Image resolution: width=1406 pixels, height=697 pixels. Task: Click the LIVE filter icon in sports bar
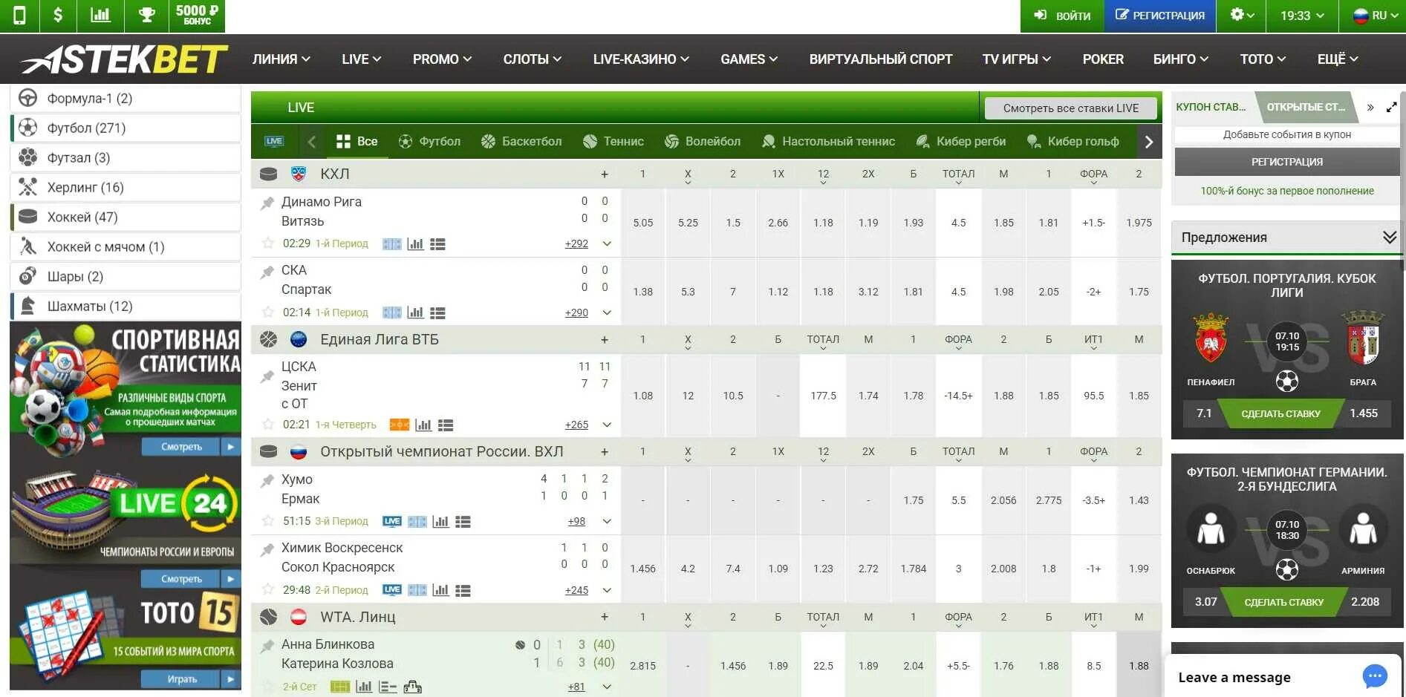click(x=274, y=141)
